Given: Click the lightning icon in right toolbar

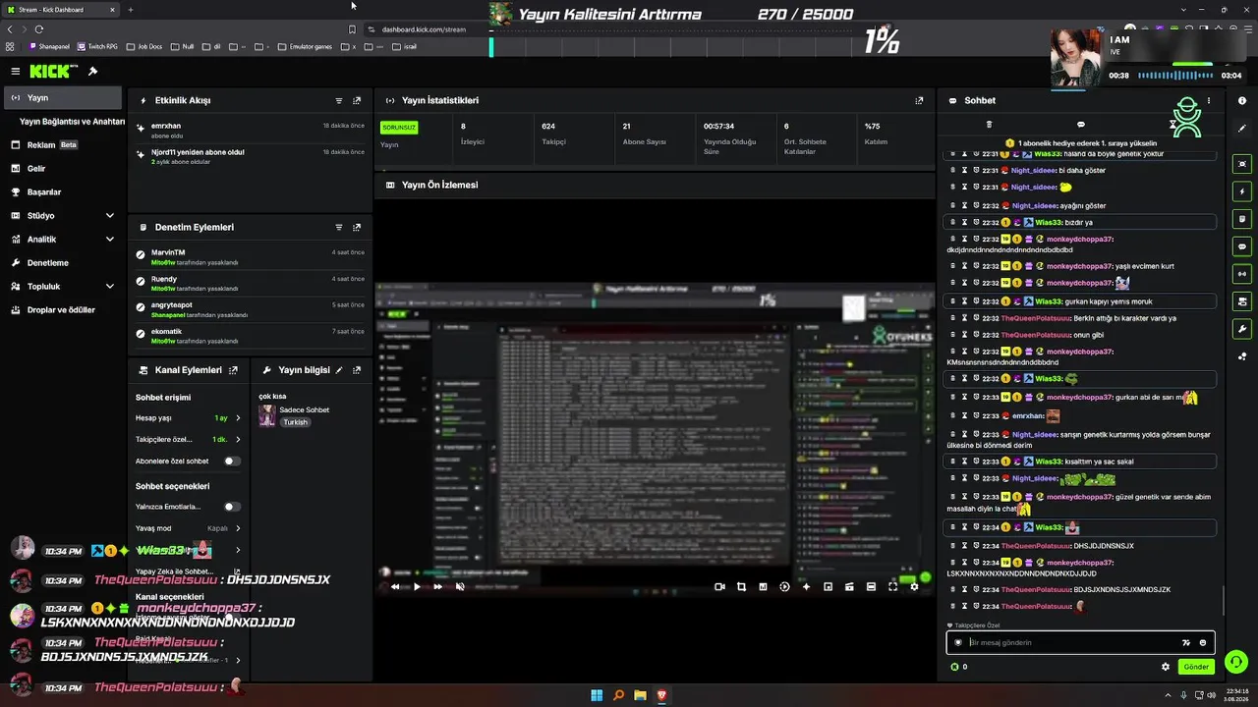Looking at the screenshot, I should 1242,191.
